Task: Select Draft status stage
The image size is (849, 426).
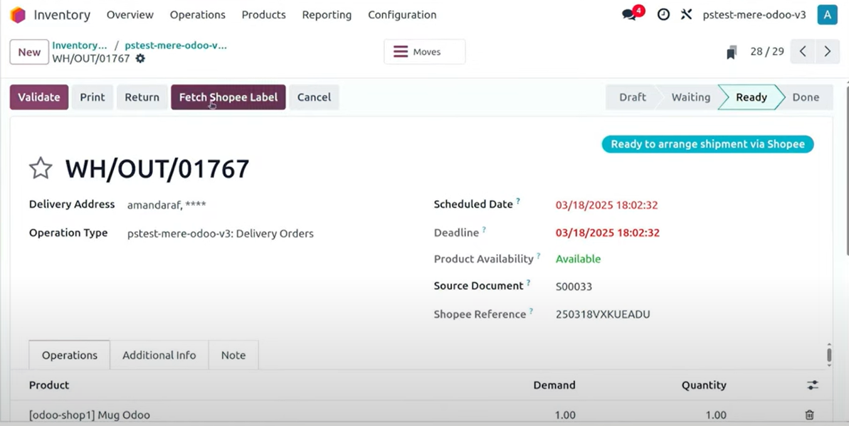Action: (632, 97)
